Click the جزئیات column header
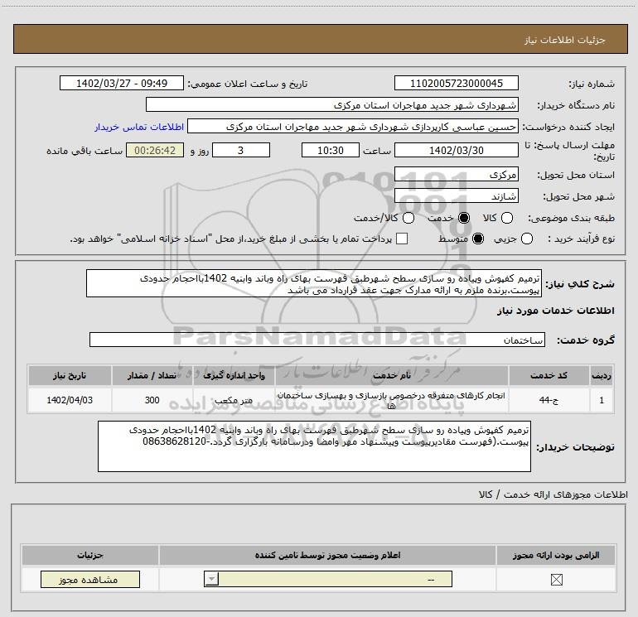The height and width of the screenshot is (617, 638). tap(90, 555)
